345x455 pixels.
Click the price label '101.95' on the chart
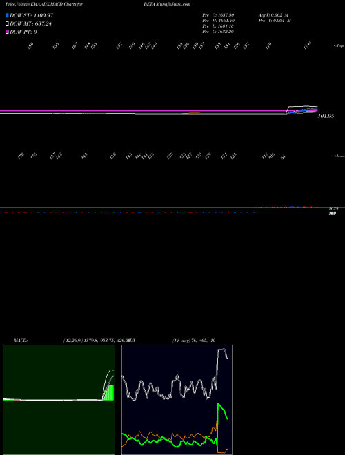pyautogui.click(x=326, y=116)
